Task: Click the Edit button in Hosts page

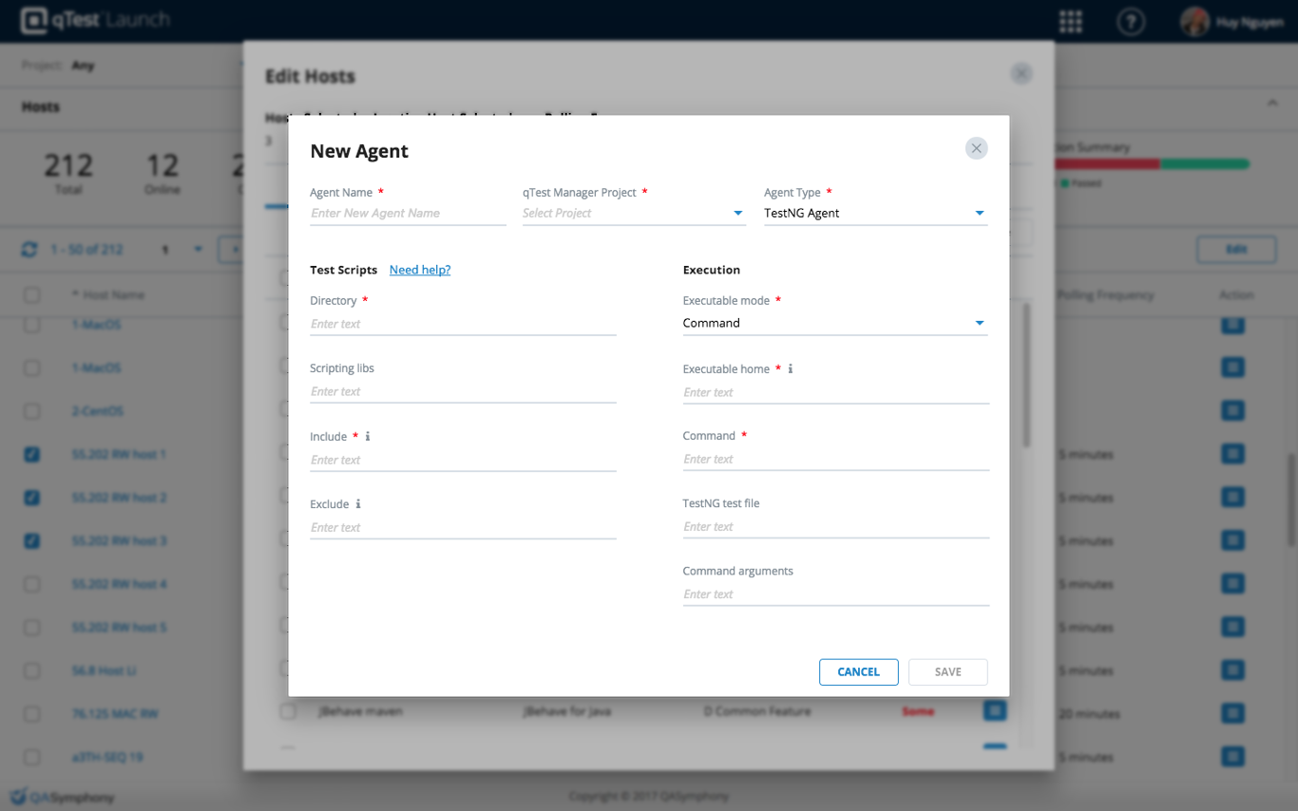Action: (1235, 249)
